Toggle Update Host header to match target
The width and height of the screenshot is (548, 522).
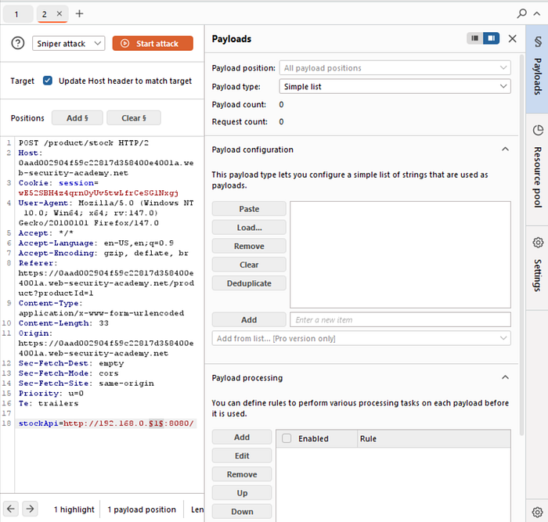click(48, 81)
